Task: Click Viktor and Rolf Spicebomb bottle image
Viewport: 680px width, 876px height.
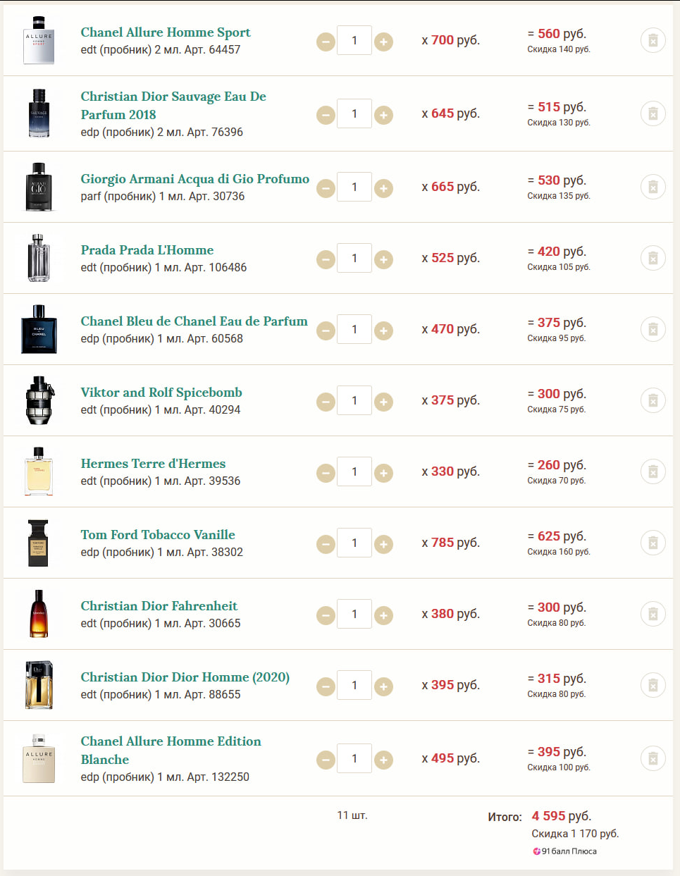Action: 39,400
